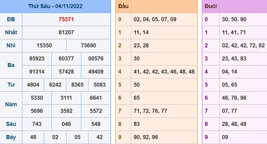Click fourth prize number 8365
Image resolution: width=267 pixels, height=144 pixels.
pyautogui.click(x=77, y=85)
